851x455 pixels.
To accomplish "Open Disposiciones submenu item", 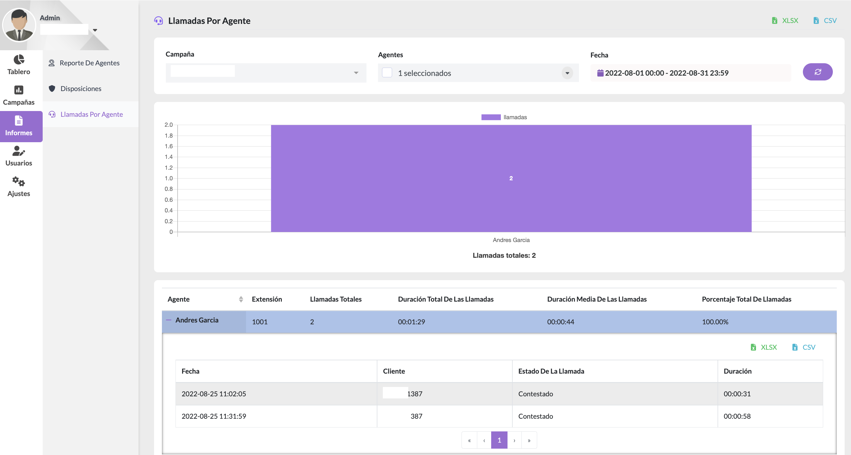I will click(x=80, y=89).
